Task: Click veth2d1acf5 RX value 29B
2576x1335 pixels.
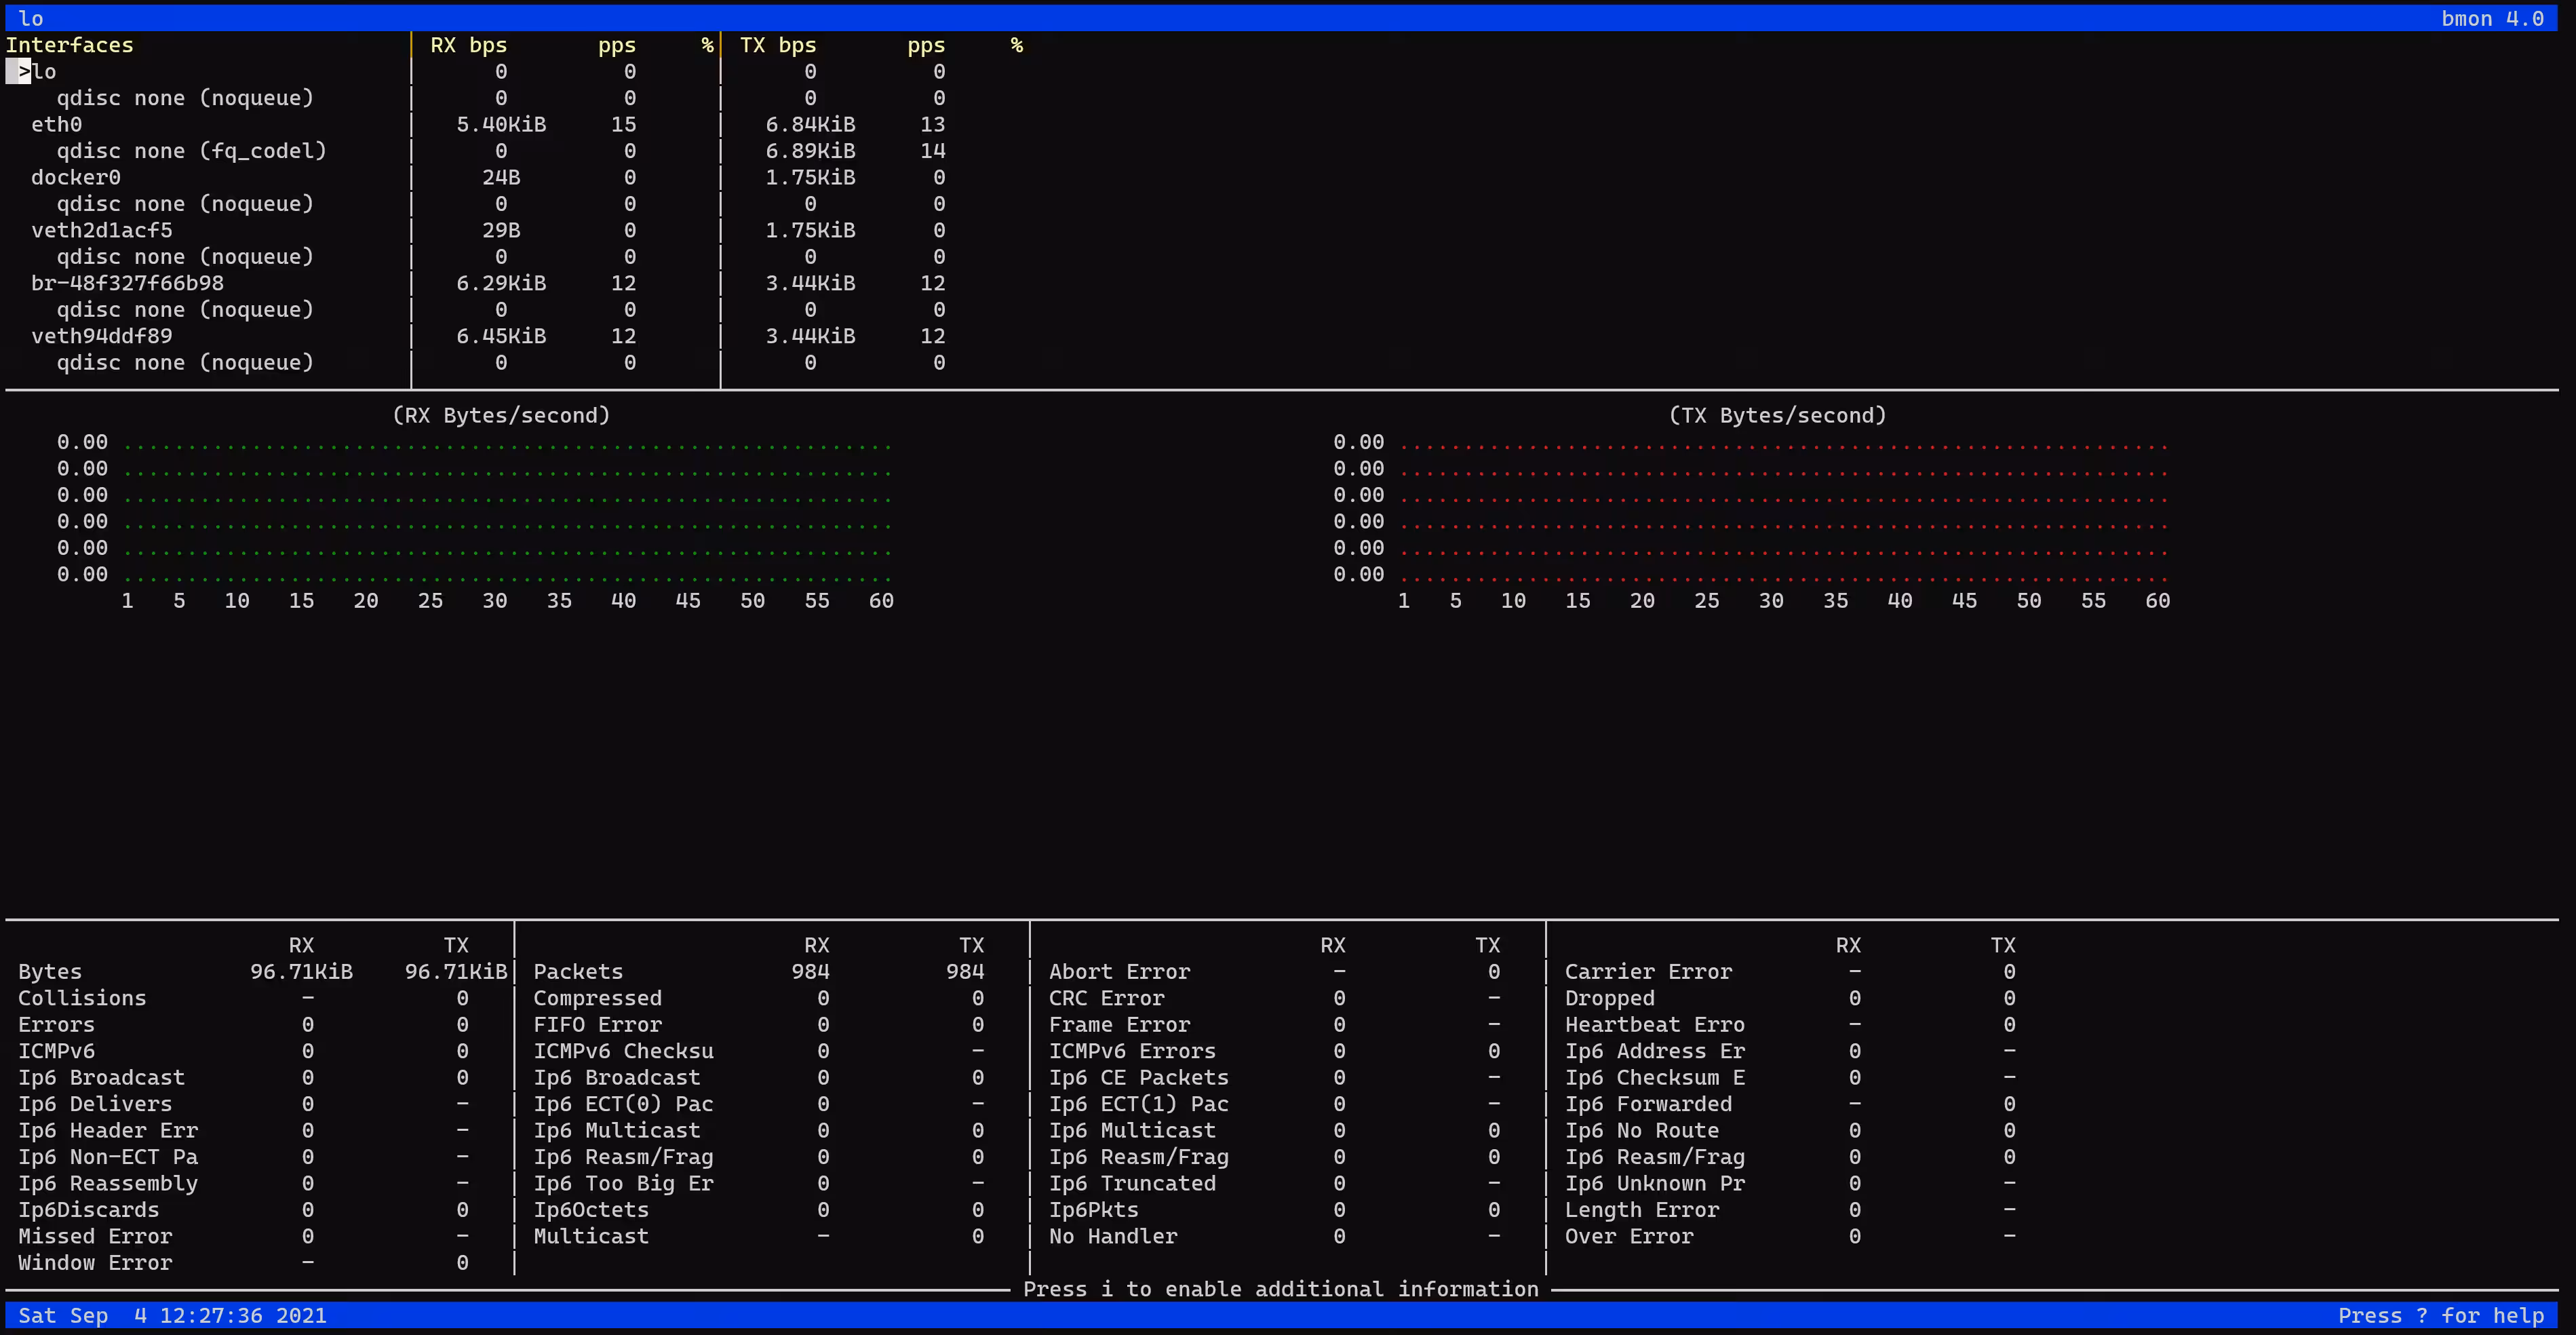Action: click(x=501, y=231)
